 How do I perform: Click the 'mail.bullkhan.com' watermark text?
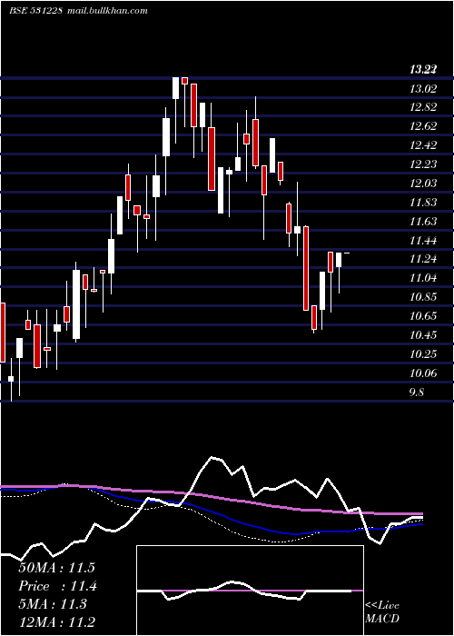click(x=108, y=11)
